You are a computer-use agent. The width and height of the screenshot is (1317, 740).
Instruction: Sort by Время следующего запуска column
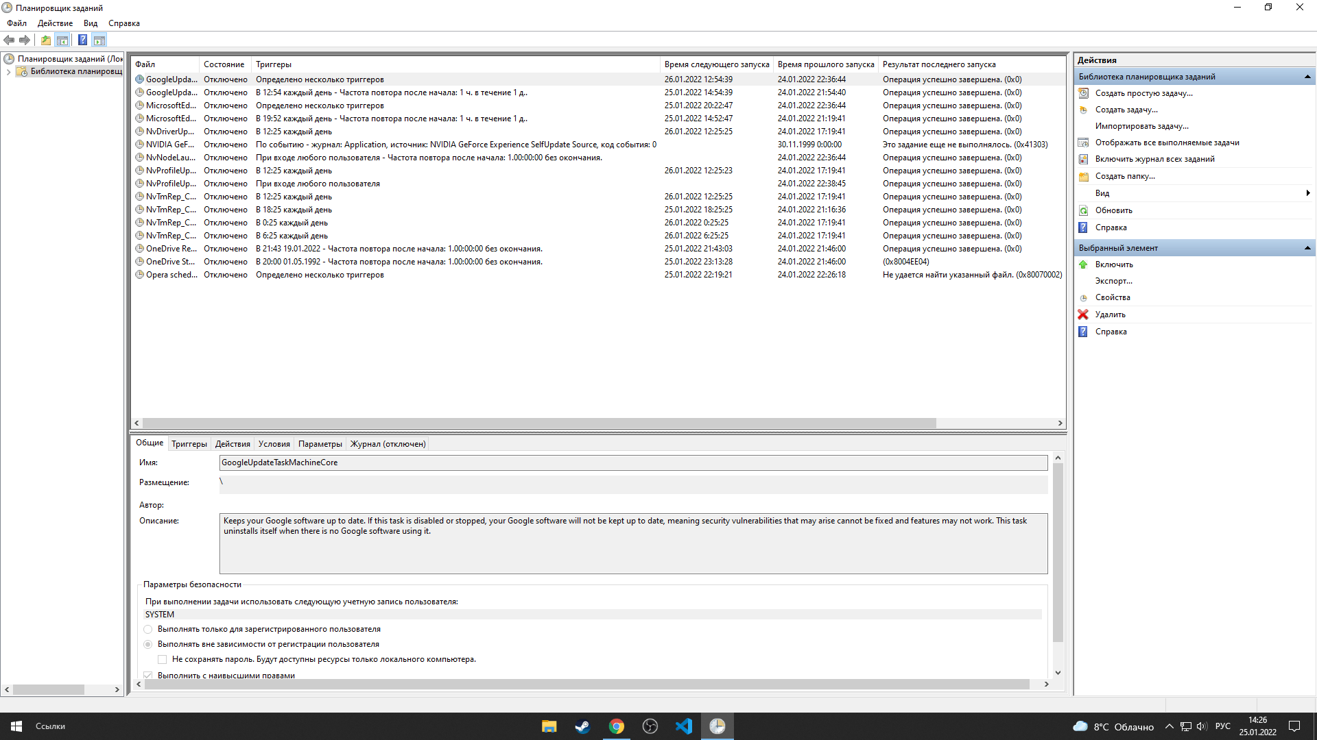[x=717, y=64]
